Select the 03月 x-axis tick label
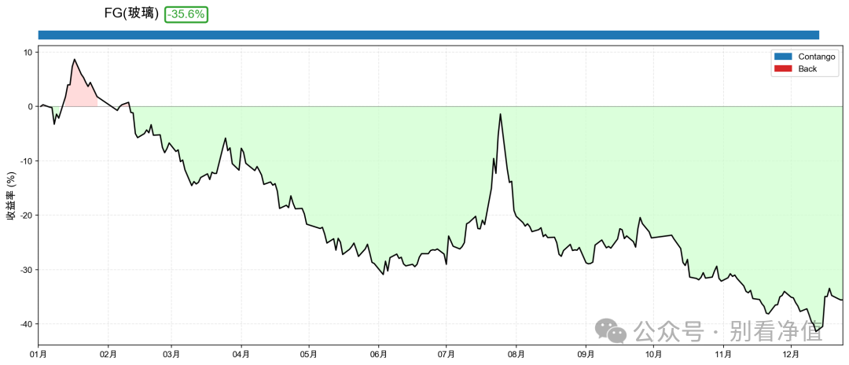849x365 pixels. click(x=171, y=355)
